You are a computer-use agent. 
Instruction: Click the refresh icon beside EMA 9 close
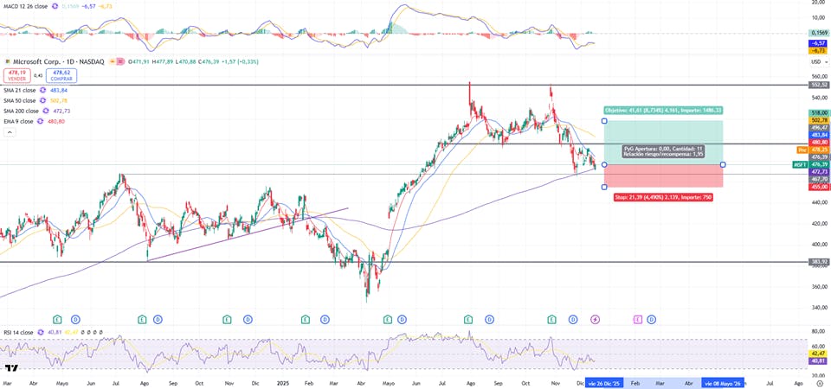(x=39, y=121)
